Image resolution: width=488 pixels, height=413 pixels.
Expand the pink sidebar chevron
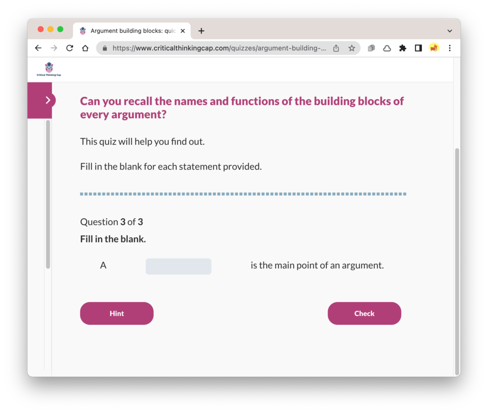click(x=48, y=100)
